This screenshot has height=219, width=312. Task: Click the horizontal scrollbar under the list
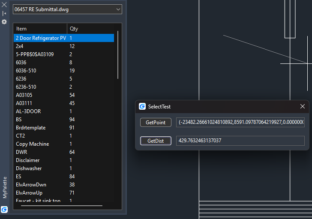point(62,206)
